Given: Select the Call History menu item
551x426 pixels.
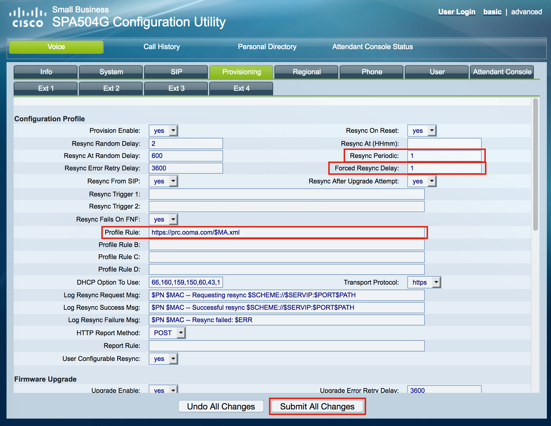Looking at the screenshot, I should coord(161,47).
